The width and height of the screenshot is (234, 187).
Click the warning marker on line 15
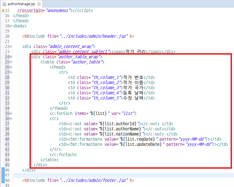(x=3, y=11)
